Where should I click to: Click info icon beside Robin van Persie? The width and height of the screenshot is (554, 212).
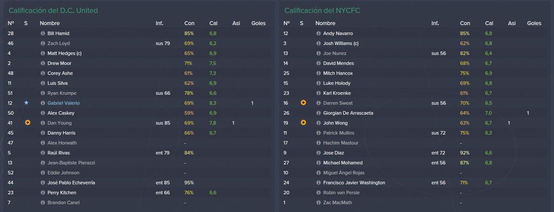pyautogui.click(x=319, y=193)
